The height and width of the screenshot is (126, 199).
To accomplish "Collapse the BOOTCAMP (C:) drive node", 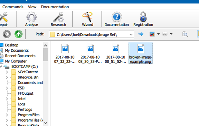I will pos(1,66).
